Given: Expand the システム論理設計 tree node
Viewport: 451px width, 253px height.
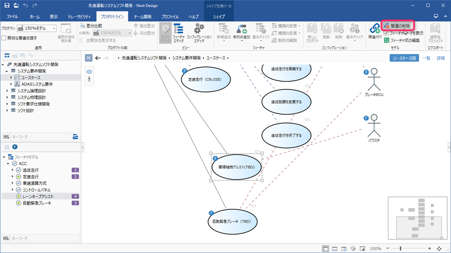Looking at the screenshot, I should point(7,91).
